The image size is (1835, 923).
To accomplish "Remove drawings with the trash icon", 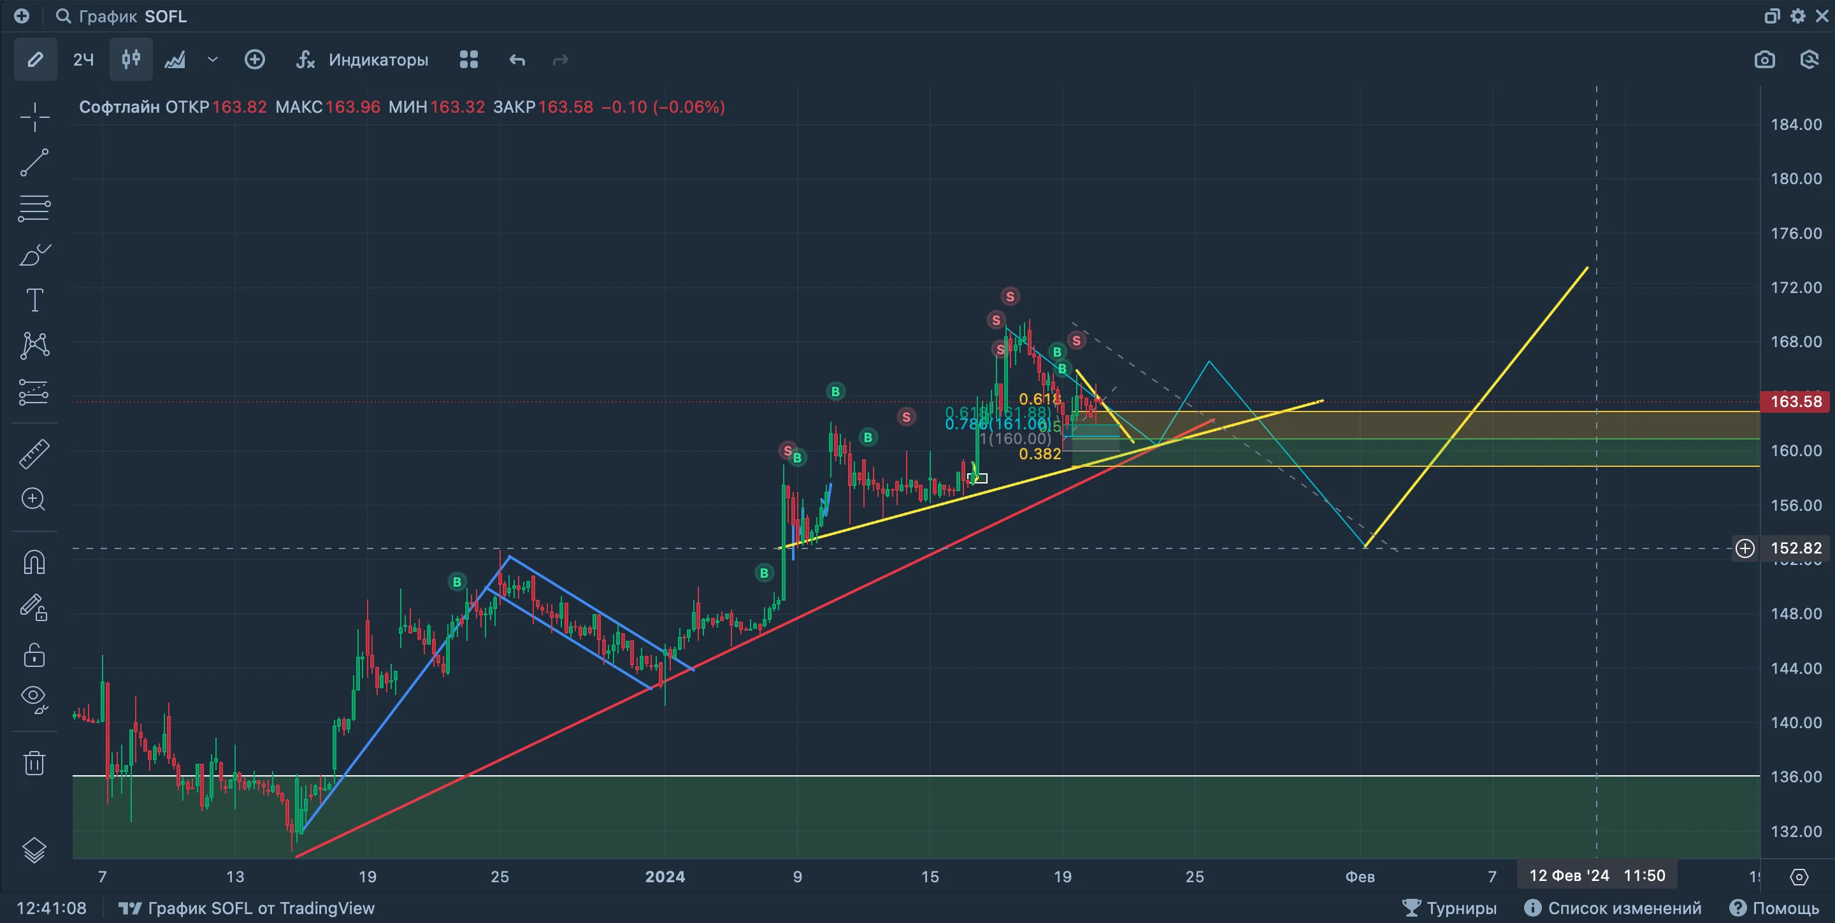I will [34, 762].
